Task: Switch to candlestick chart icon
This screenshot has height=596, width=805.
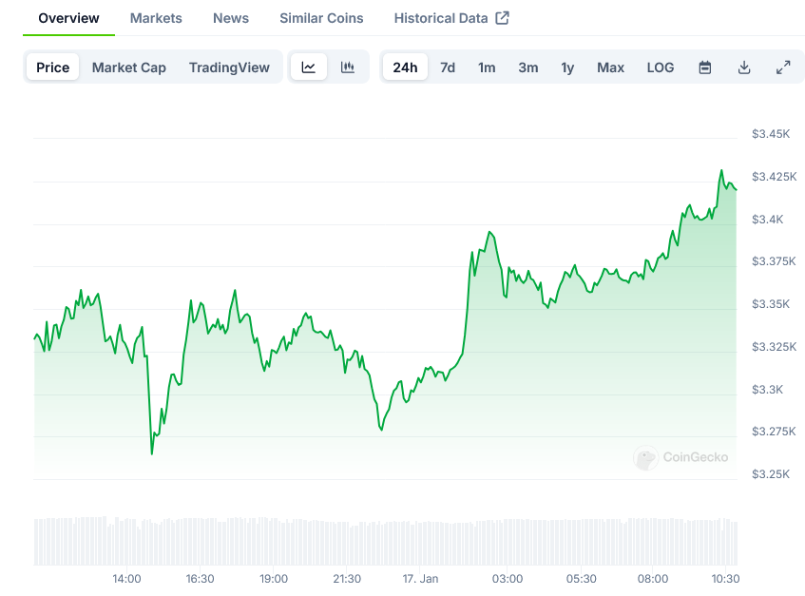Action: [x=348, y=67]
